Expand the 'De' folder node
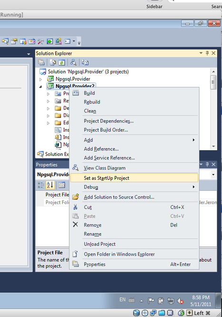Screen dimensions: 222x317 (x=48, y=109)
